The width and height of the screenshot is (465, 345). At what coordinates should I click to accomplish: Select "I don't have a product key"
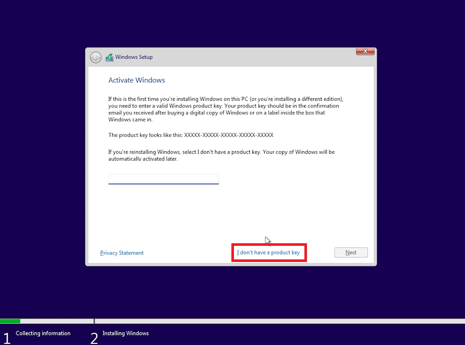pyautogui.click(x=269, y=252)
